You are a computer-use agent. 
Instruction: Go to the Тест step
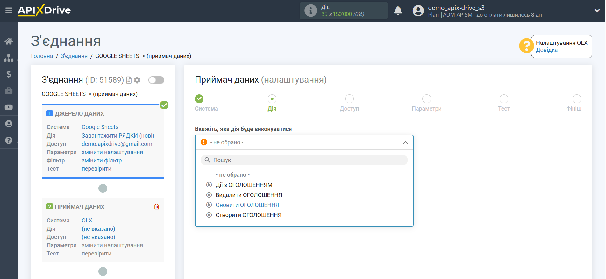[x=504, y=99]
